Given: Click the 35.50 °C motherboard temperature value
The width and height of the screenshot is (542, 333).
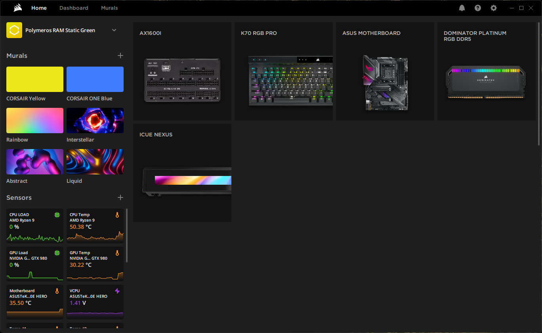Looking at the screenshot, I should tap(21, 303).
